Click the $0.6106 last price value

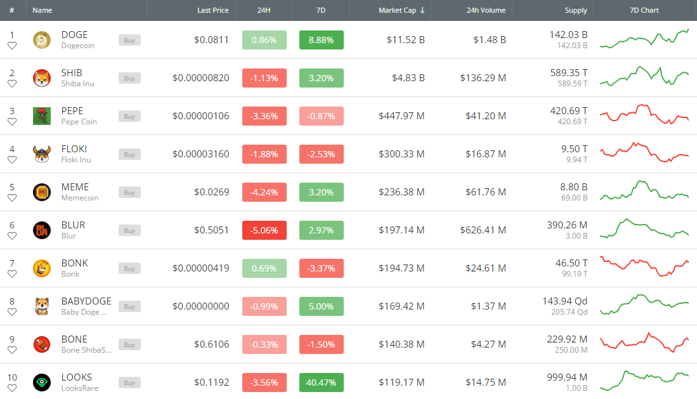pos(212,344)
